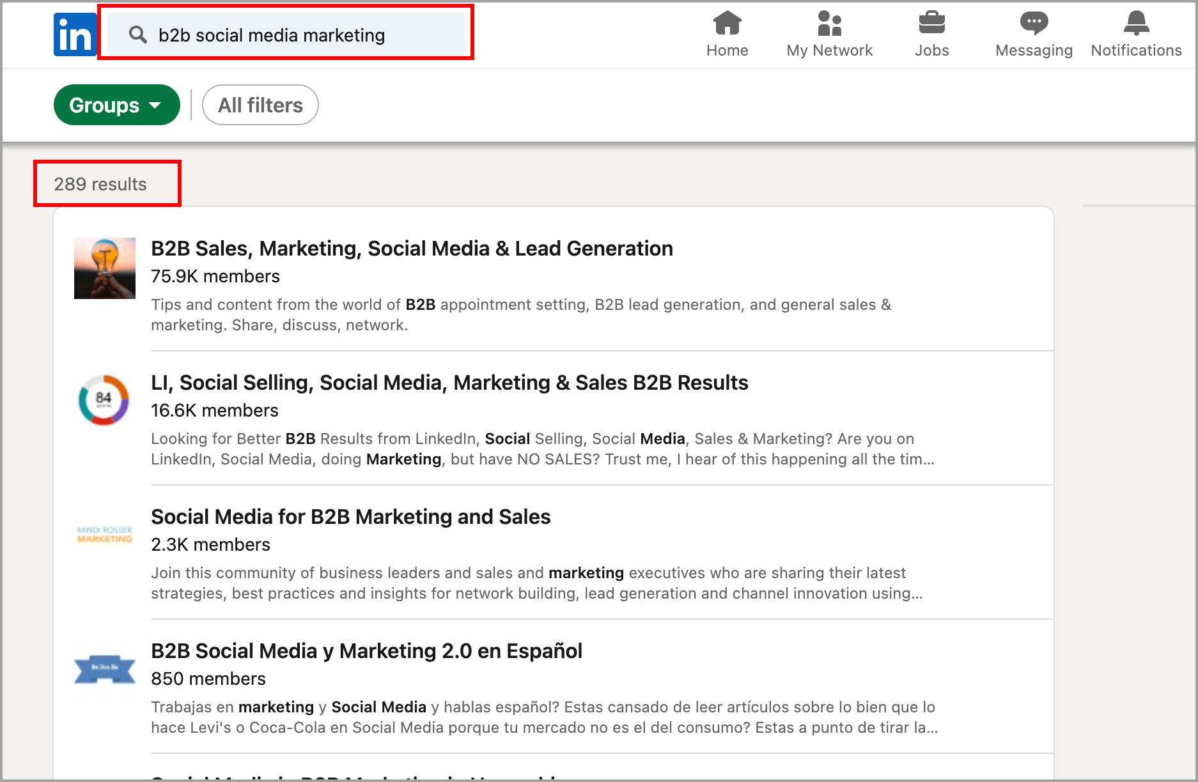Open B2B Social Media y Marketing 2.0 en Español
This screenshot has width=1198, height=782.
366,651
